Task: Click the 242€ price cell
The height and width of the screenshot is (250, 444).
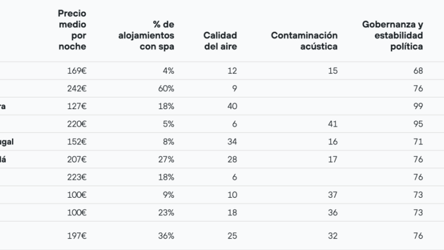Action: pyautogui.click(x=77, y=88)
